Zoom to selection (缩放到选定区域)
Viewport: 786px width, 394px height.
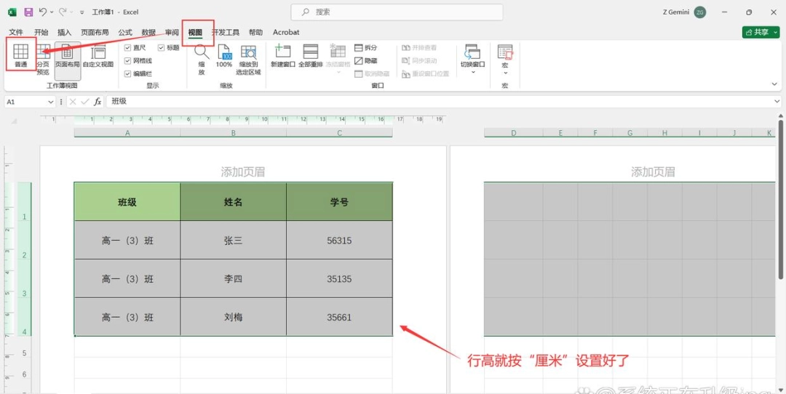pyautogui.click(x=249, y=59)
